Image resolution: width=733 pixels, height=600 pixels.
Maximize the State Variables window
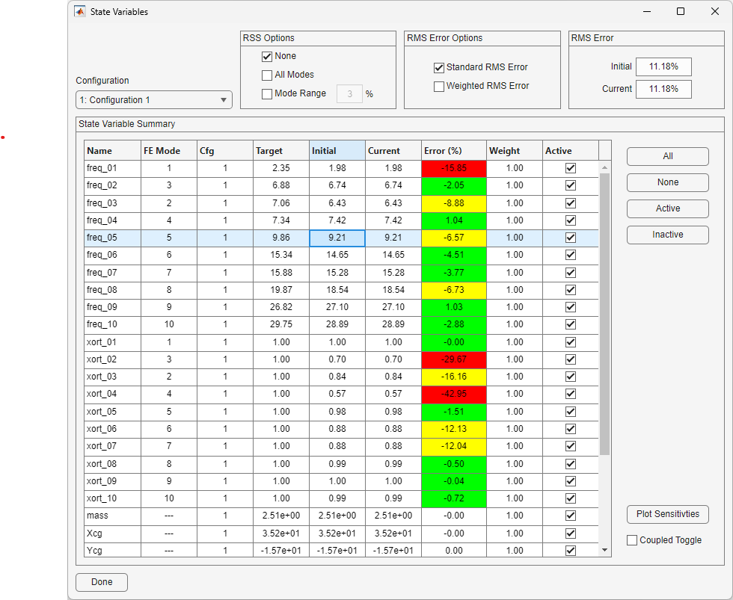point(681,11)
